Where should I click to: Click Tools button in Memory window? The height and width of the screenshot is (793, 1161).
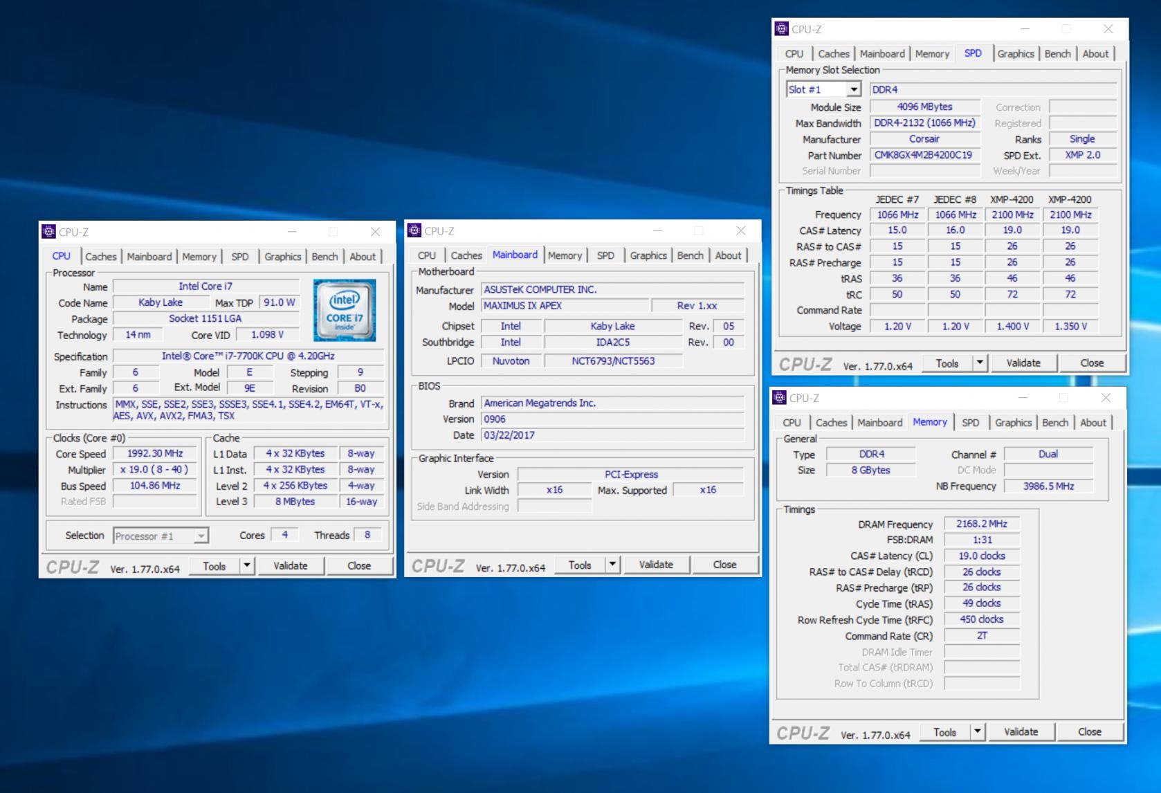[944, 731]
